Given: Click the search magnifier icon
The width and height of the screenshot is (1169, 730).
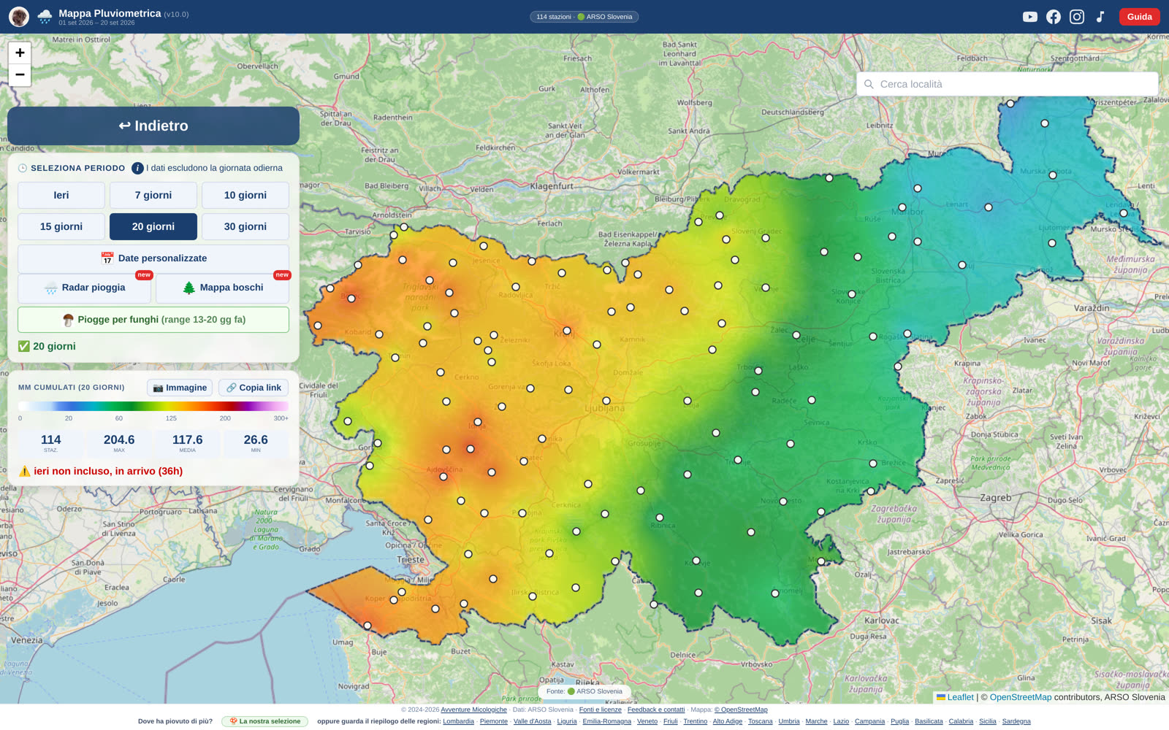Looking at the screenshot, I should click(869, 84).
